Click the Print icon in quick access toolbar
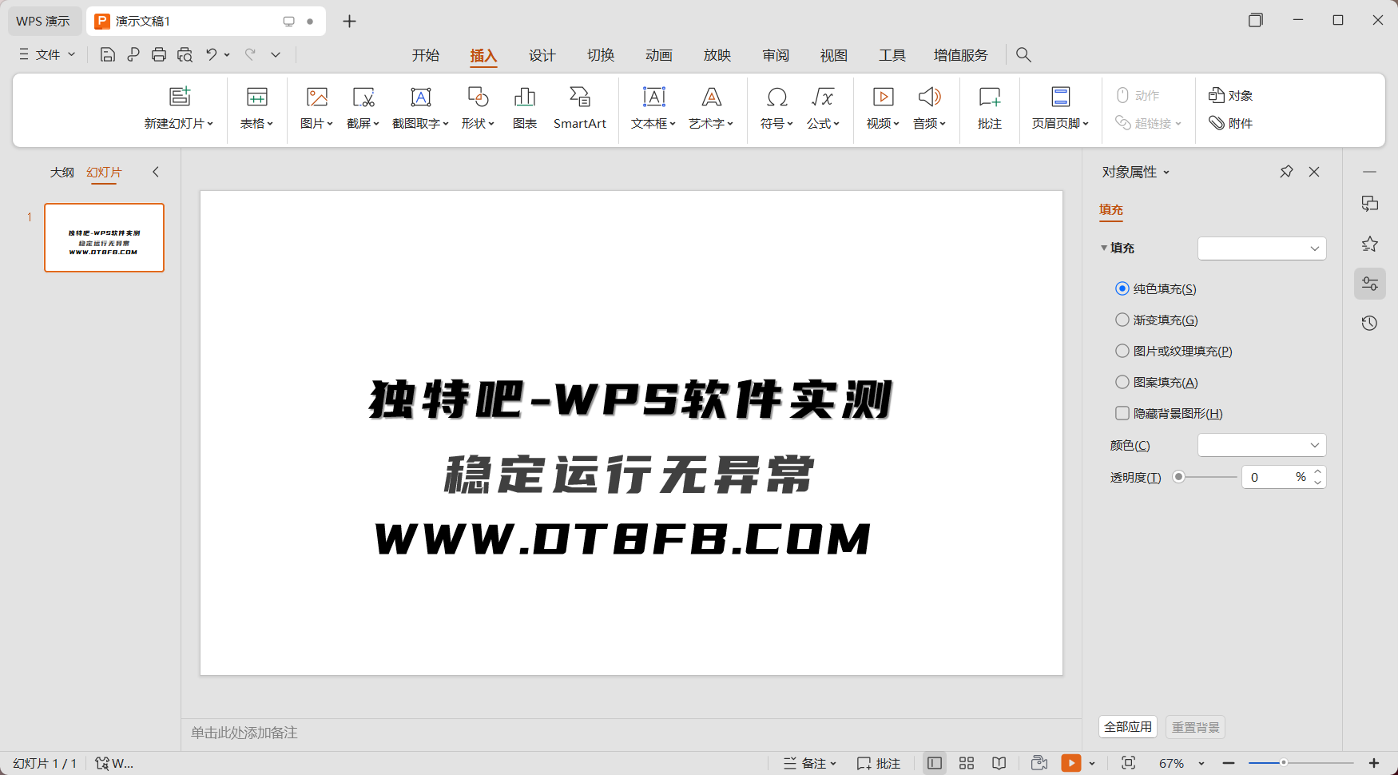1398x775 pixels. point(159,54)
